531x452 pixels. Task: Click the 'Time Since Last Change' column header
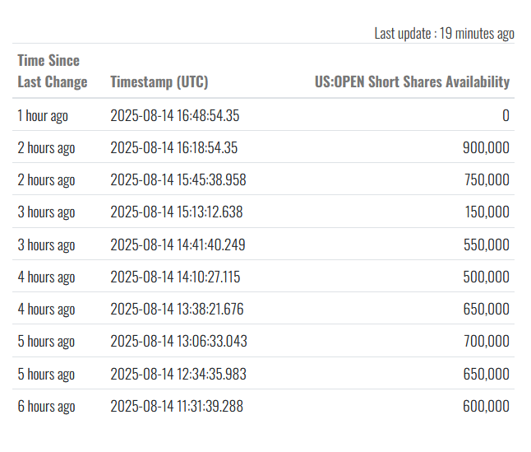pyautogui.click(x=53, y=71)
